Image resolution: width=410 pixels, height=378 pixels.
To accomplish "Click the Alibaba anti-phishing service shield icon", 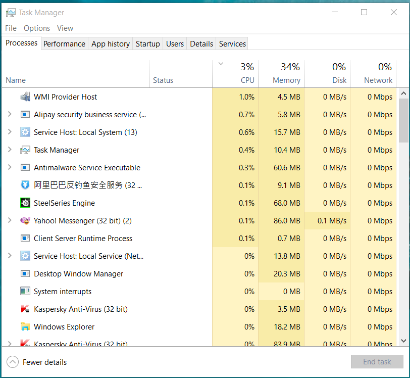I will coord(25,185).
